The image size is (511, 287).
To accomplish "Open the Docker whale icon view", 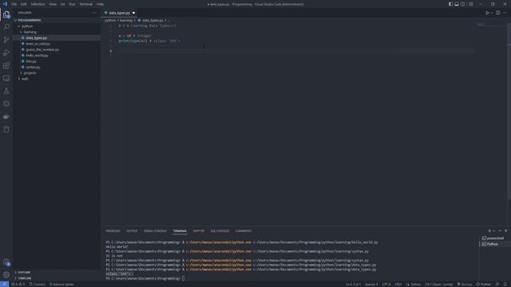I will point(6,116).
